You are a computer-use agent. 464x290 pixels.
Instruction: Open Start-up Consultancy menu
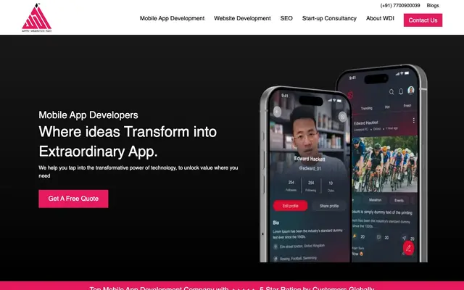[x=329, y=18]
